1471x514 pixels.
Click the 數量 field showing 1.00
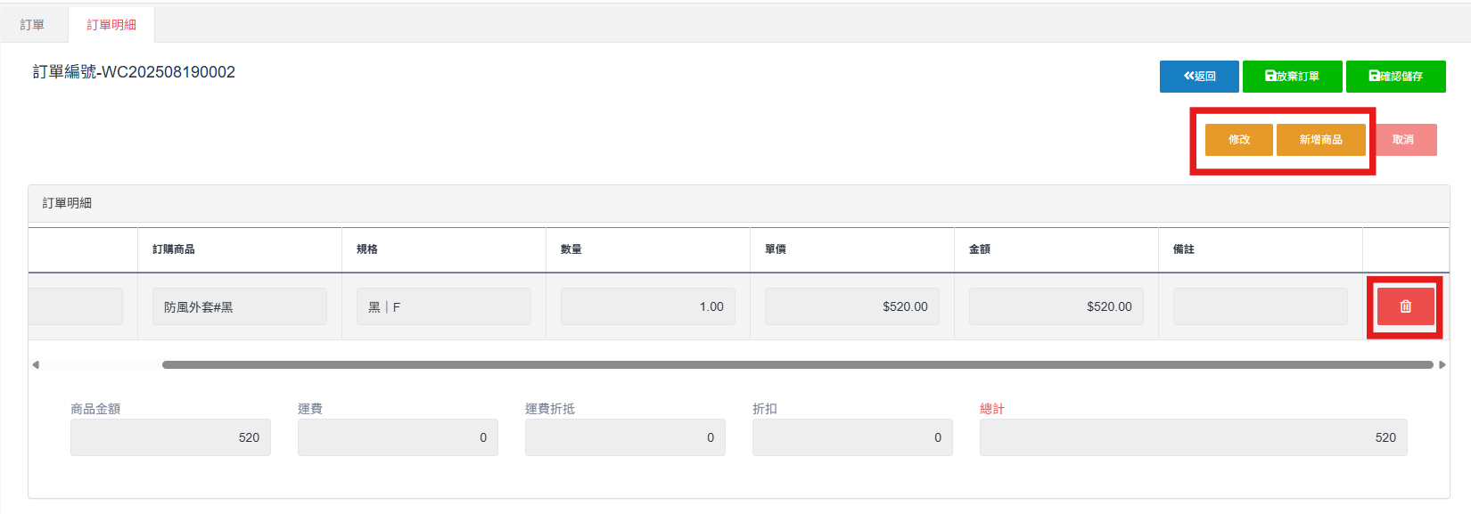[648, 306]
